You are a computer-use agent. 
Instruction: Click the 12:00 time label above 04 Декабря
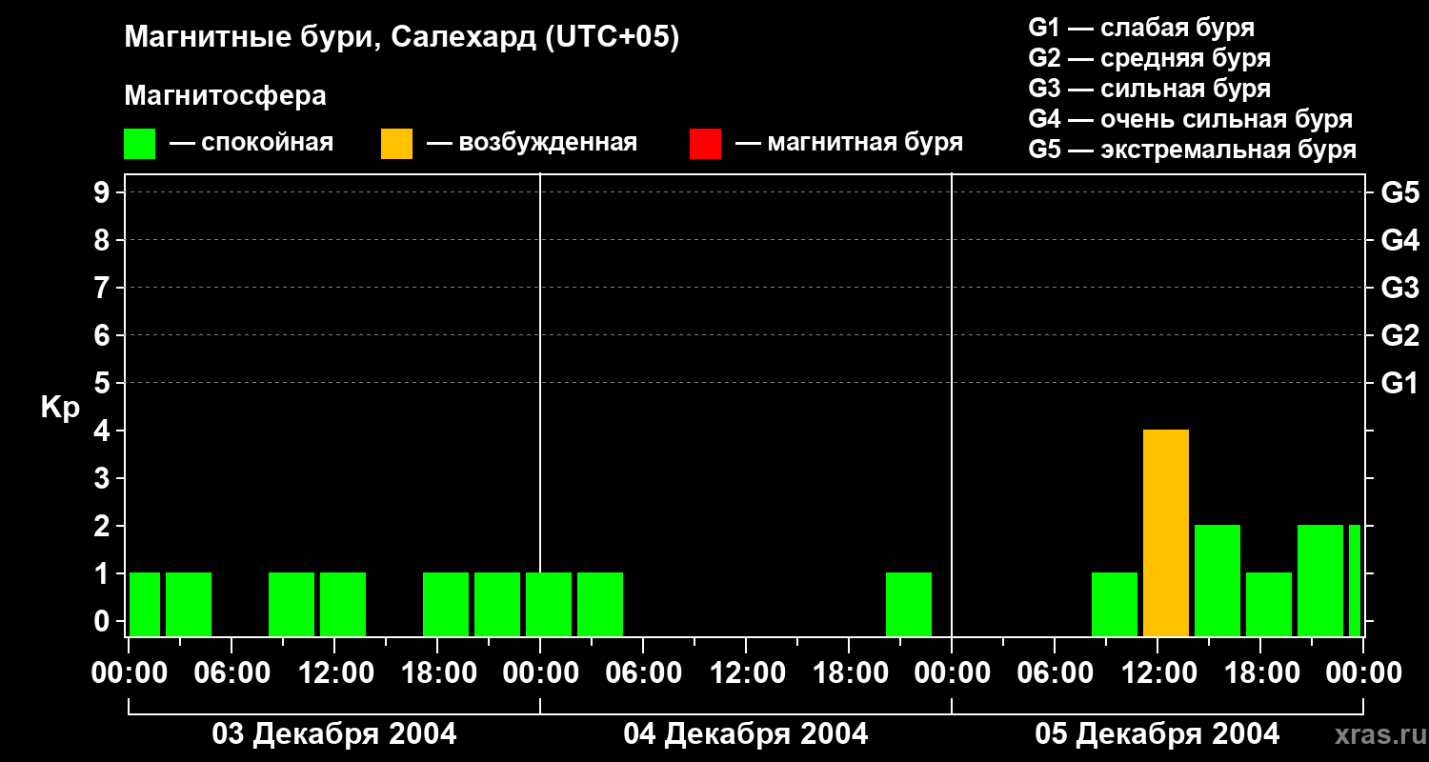[x=746, y=672]
